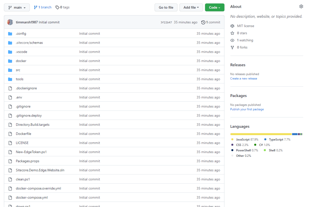Click the commit history clock icon

point(203,22)
